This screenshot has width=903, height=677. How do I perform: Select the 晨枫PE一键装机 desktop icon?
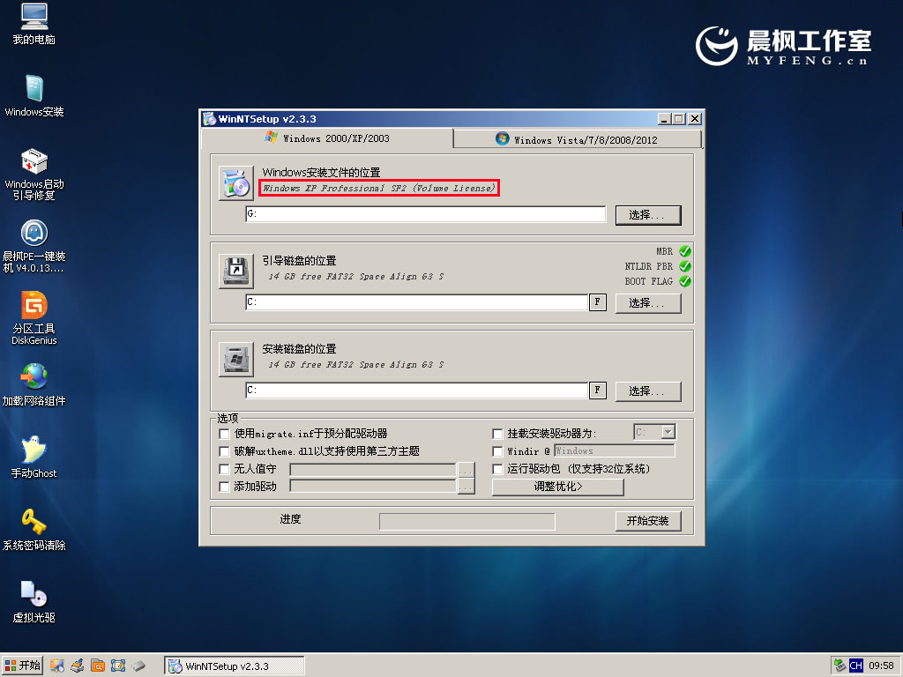pos(34,247)
